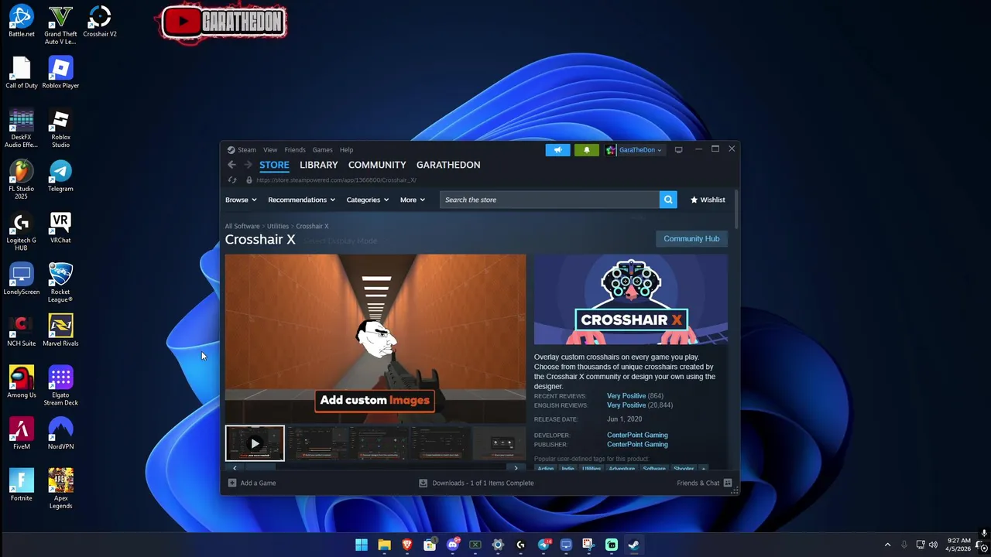Open Downloads status icon
Viewport: 991px width, 557px height.
point(423,483)
